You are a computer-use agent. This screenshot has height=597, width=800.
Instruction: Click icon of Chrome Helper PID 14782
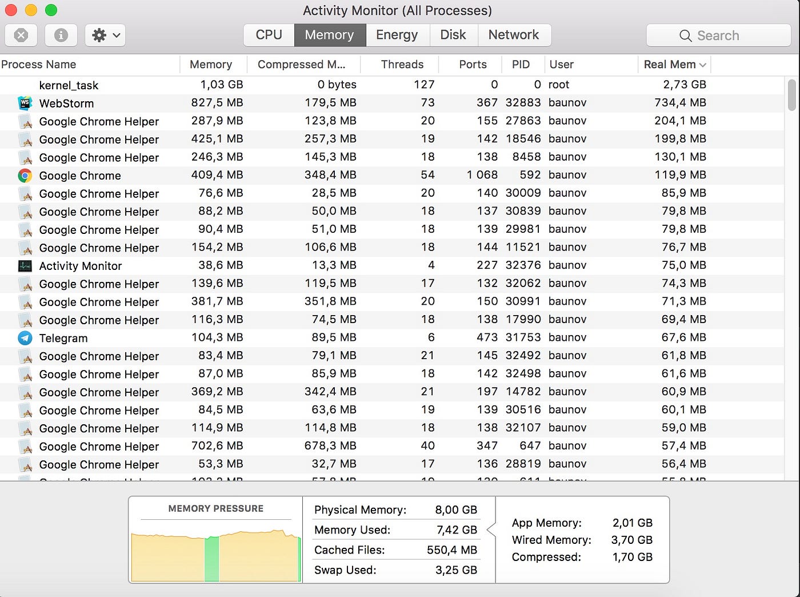tap(25, 392)
